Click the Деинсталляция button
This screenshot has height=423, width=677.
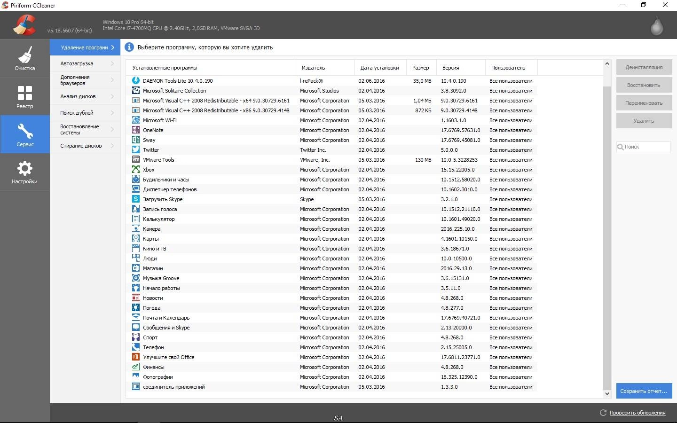[x=644, y=67]
